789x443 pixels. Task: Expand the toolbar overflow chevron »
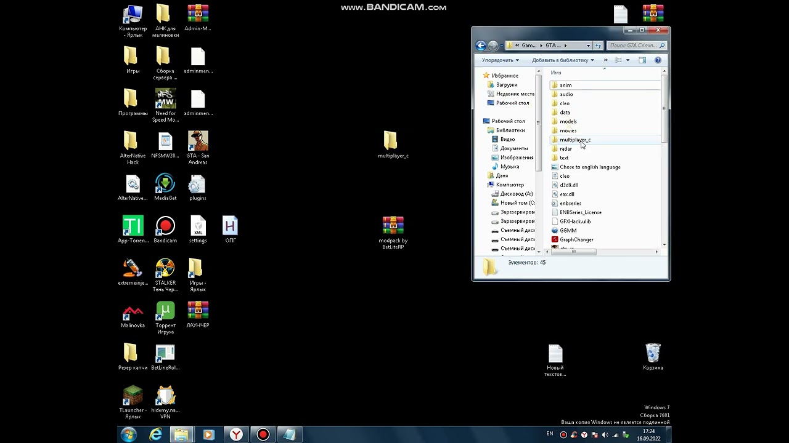click(x=605, y=60)
